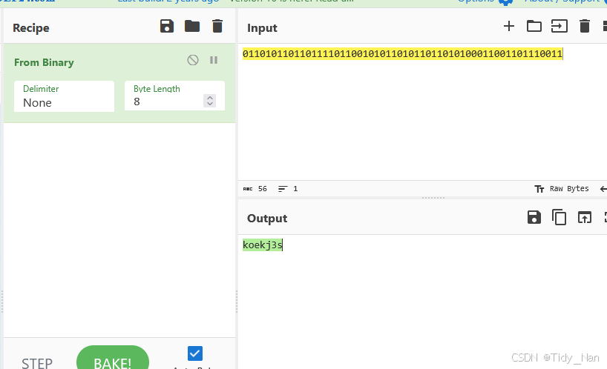The width and height of the screenshot is (607, 369).
Task: Clear the recipe with trash icon
Action: (x=217, y=26)
